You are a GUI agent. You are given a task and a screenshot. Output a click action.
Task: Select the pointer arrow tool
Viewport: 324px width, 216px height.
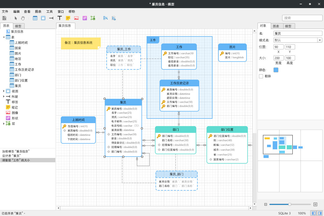tap(16, 18)
